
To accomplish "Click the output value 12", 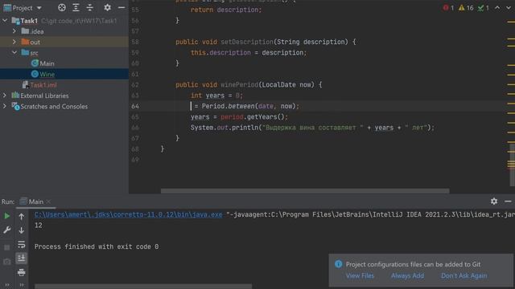I will (39, 226).
